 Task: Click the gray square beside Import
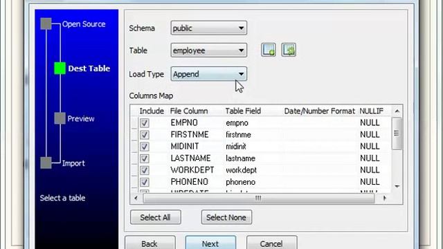[x=46, y=163]
